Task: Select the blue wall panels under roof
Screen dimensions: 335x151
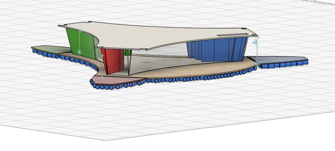Action: point(215,50)
